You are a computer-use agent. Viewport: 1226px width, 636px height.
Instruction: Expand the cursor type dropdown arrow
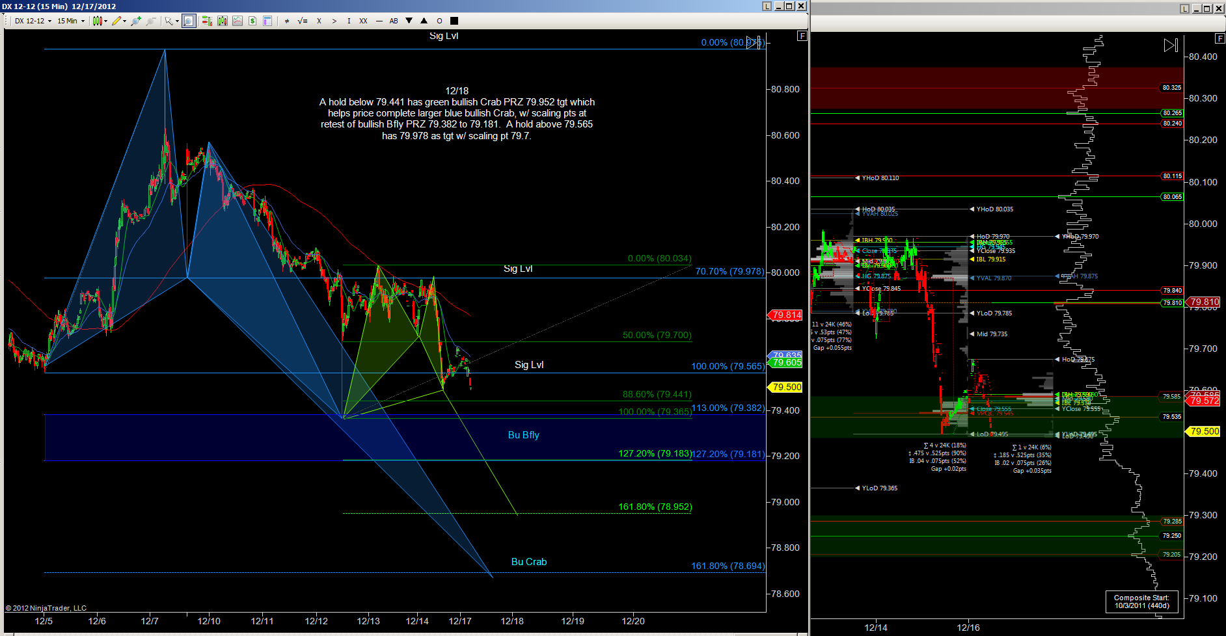click(x=177, y=21)
